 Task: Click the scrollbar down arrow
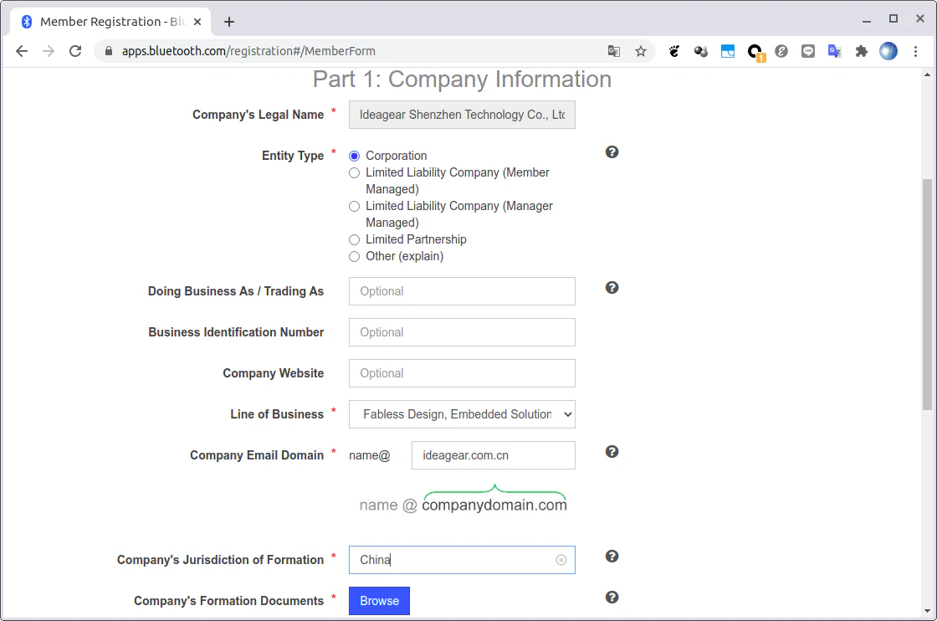(927, 611)
